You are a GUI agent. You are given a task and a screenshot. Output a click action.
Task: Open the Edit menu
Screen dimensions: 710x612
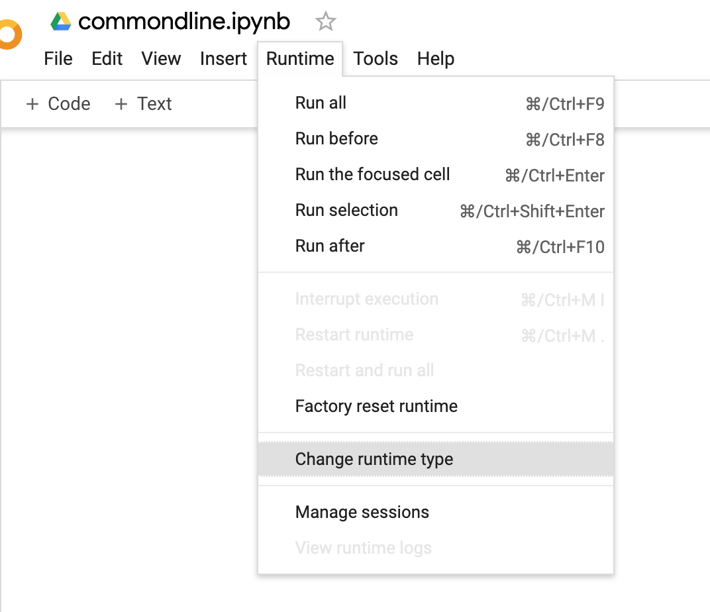(107, 59)
